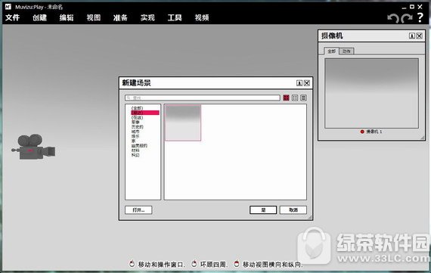This screenshot has width=431, height=273.
Task: Select the 材料 category
Action: tap(135, 150)
